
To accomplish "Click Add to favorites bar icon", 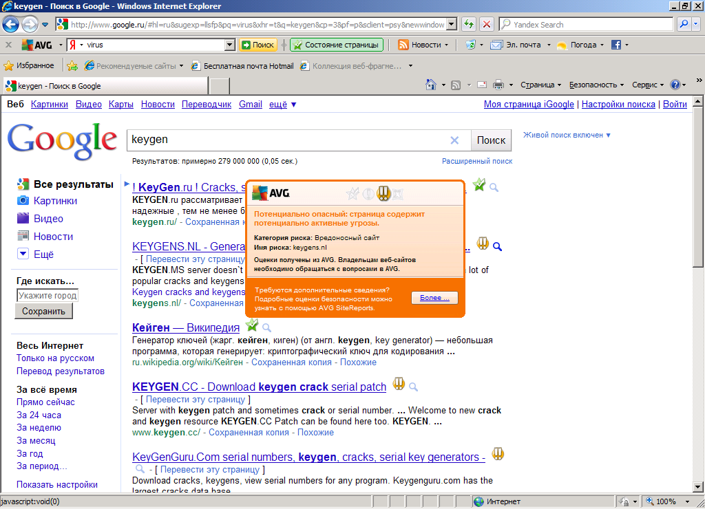I will 72,66.
